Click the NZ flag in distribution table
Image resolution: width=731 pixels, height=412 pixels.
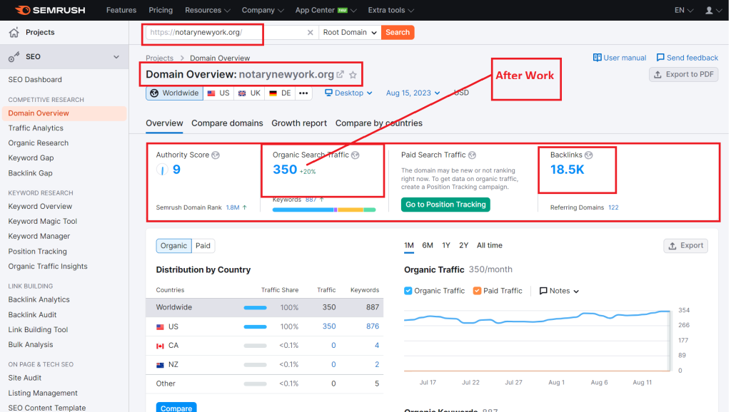point(160,364)
